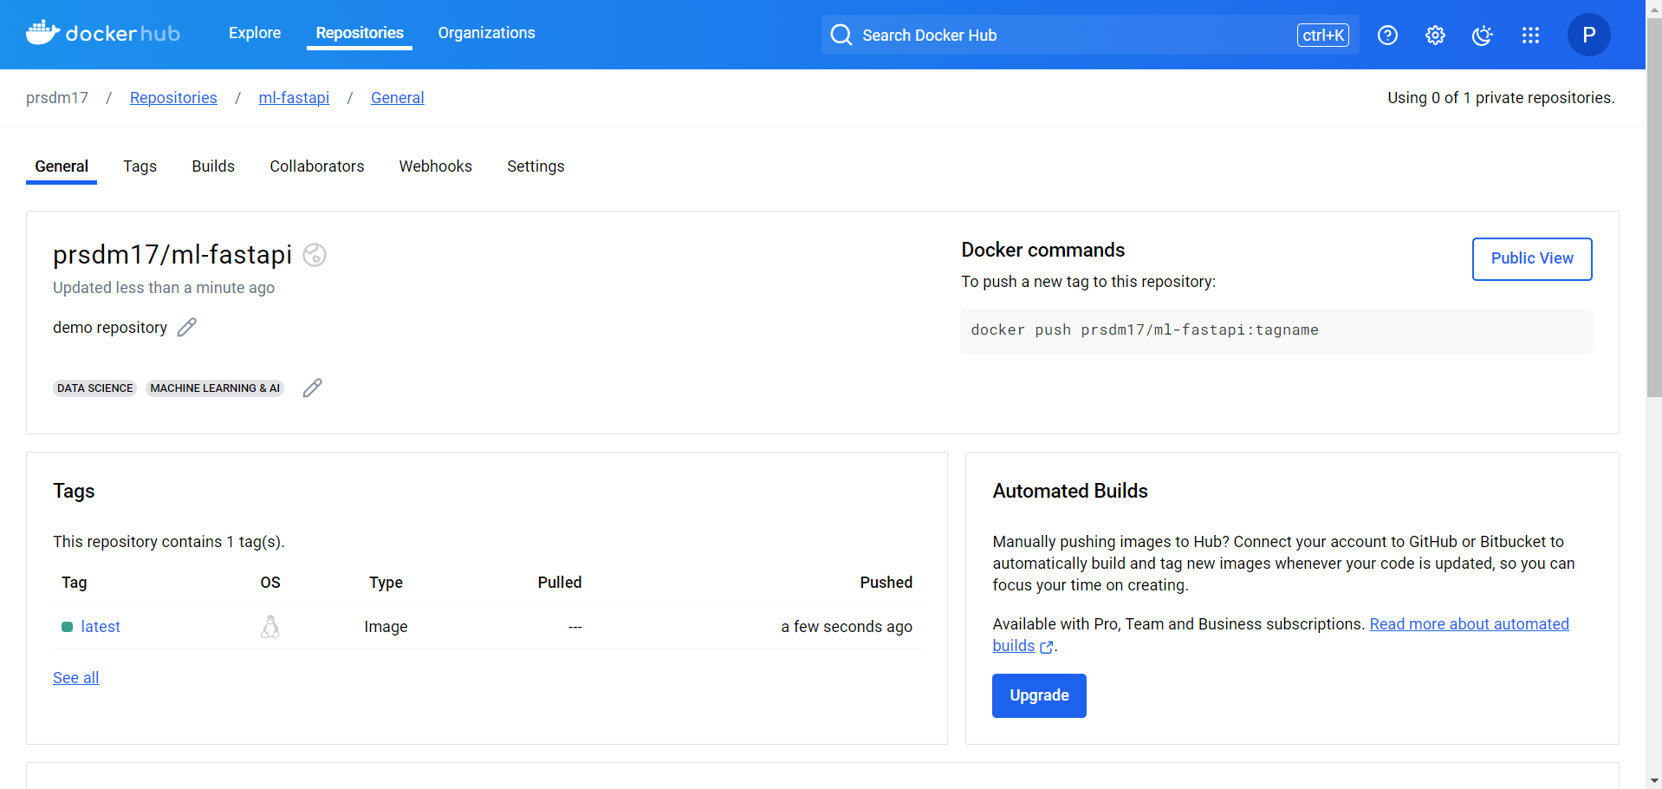Screen dimensions: 1662x789
Task: Click the visibility globe icon beside prsdm17/ml-fastapi
Action: [315, 255]
